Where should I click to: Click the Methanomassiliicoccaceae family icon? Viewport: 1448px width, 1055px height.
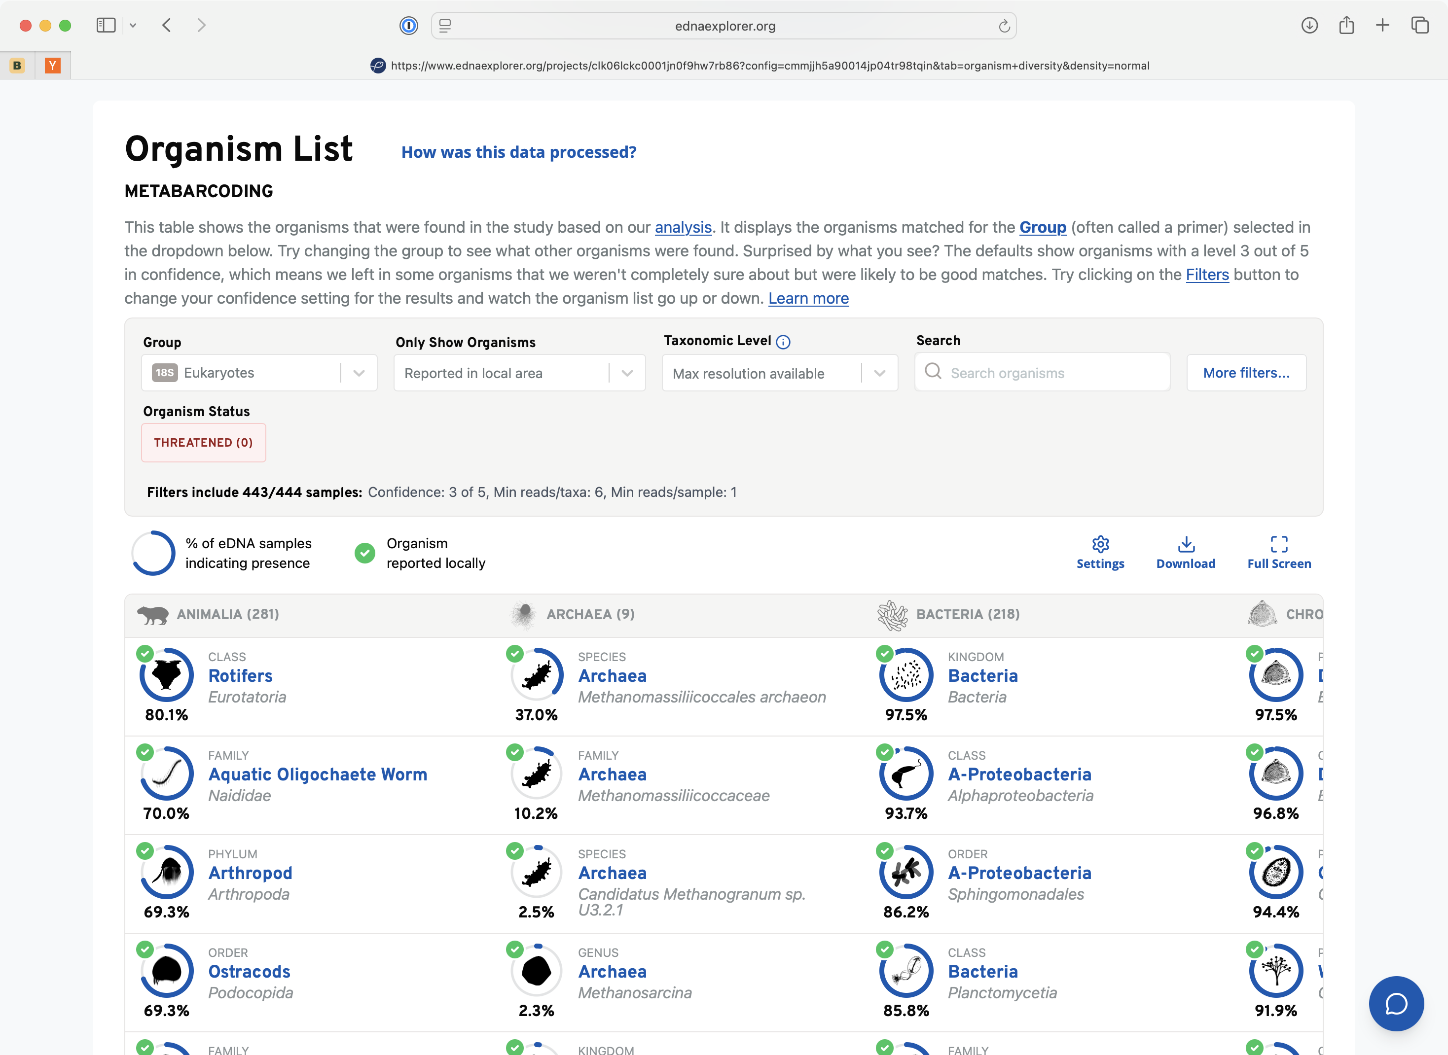[537, 774]
